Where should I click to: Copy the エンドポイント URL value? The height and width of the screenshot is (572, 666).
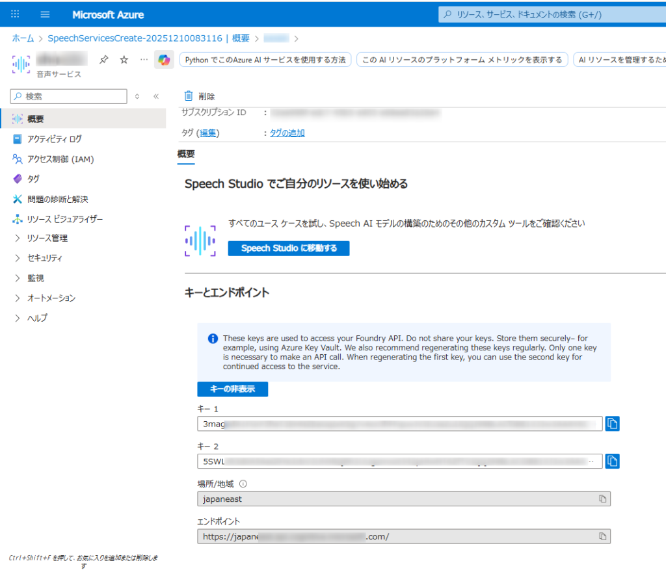(603, 536)
